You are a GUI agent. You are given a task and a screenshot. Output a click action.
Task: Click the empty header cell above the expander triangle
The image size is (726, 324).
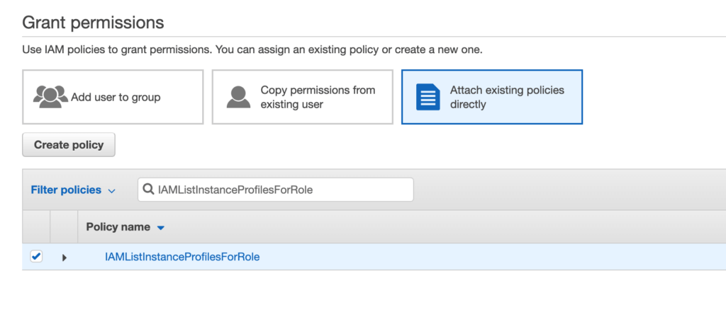[65, 227]
